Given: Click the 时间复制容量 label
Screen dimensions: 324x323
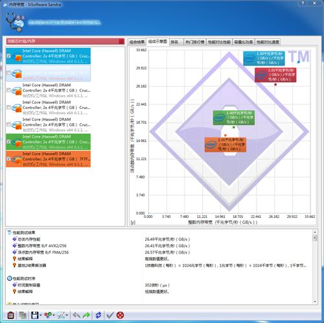Looking at the screenshot, I should (29, 285).
